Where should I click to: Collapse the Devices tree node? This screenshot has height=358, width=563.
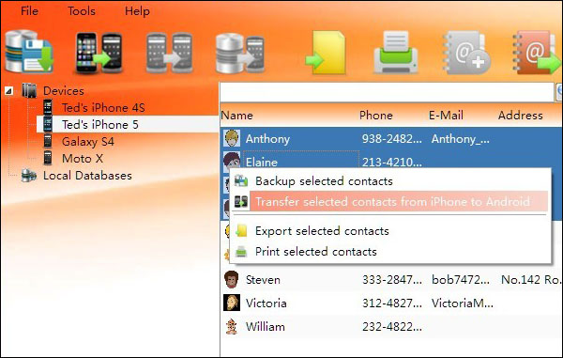pos(9,91)
